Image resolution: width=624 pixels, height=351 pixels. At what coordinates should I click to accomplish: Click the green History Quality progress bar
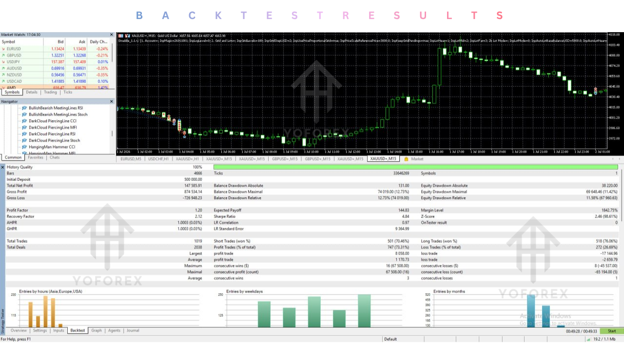coord(416,167)
